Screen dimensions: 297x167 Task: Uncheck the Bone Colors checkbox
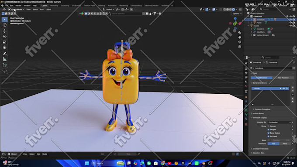click(269, 133)
